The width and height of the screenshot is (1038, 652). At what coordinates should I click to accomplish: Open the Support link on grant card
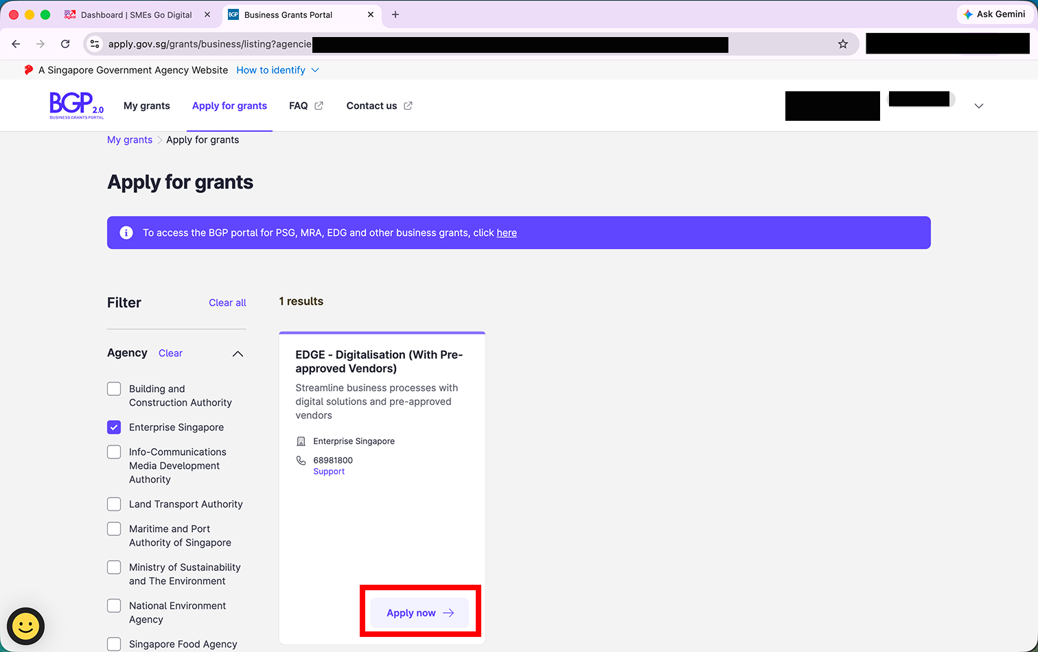pos(329,471)
